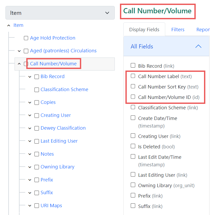Collapse the Call Number/Volume tree node
This screenshot has height=215, width=210.
[19, 64]
